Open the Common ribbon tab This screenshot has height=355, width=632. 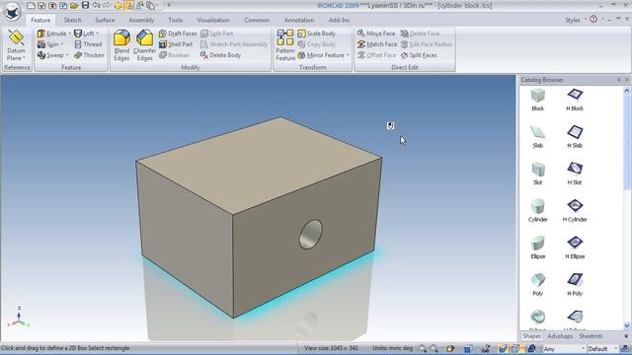pyautogui.click(x=257, y=20)
